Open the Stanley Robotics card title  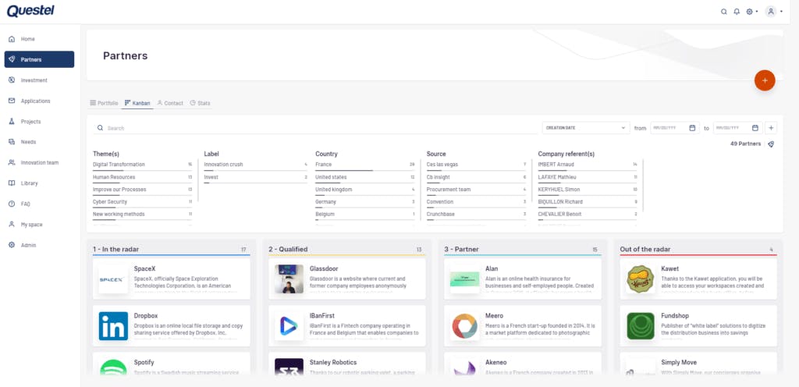tap(333, 363)
